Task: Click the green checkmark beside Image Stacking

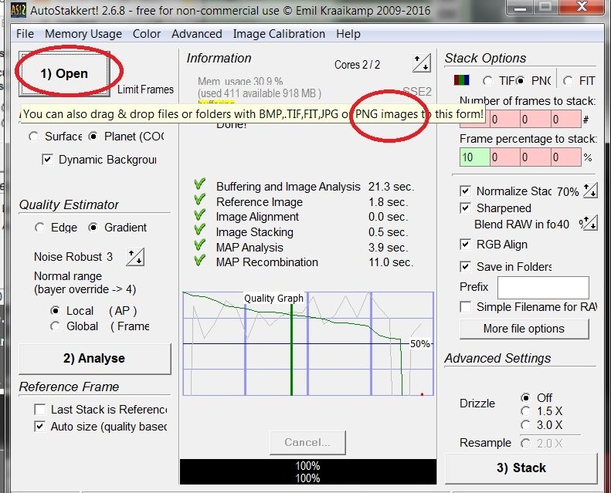Action: (200, 231)
